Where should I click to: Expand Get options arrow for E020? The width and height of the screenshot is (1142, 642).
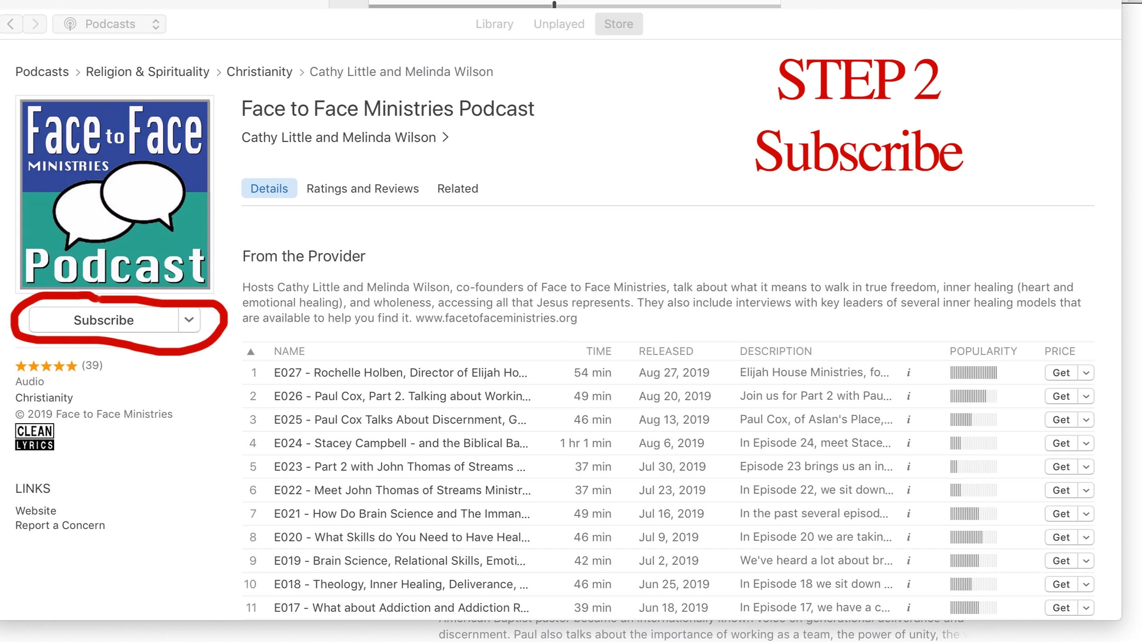1086,537
